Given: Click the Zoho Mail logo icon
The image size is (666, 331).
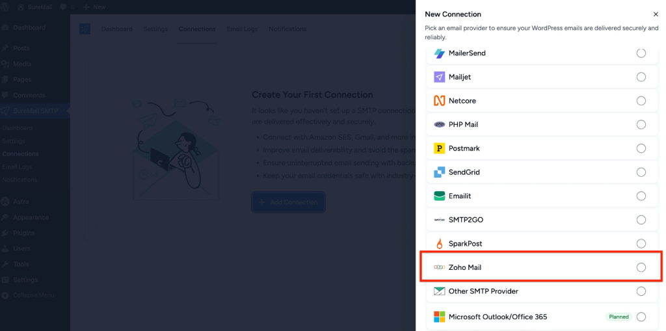Looking at the screenshot, I should 439,267.
